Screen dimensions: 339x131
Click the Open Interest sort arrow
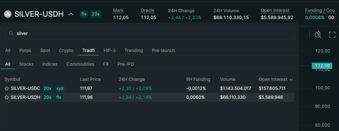[x=291, y=80]
